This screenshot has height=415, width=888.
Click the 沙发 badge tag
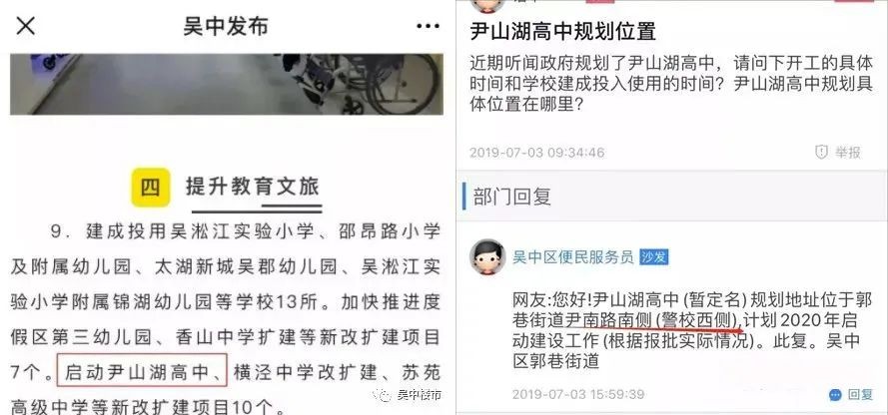point(654,257)
